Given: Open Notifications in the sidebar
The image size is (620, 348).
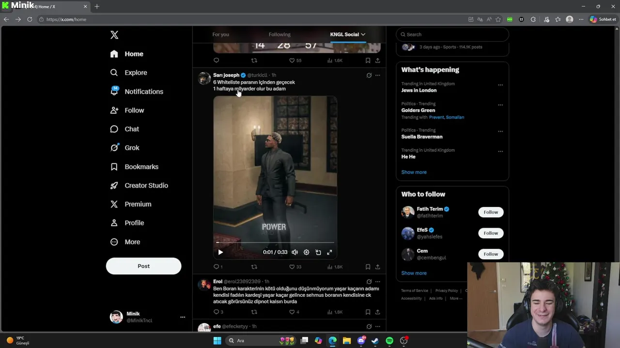Looking at the screenshot, I should [137, 91].
